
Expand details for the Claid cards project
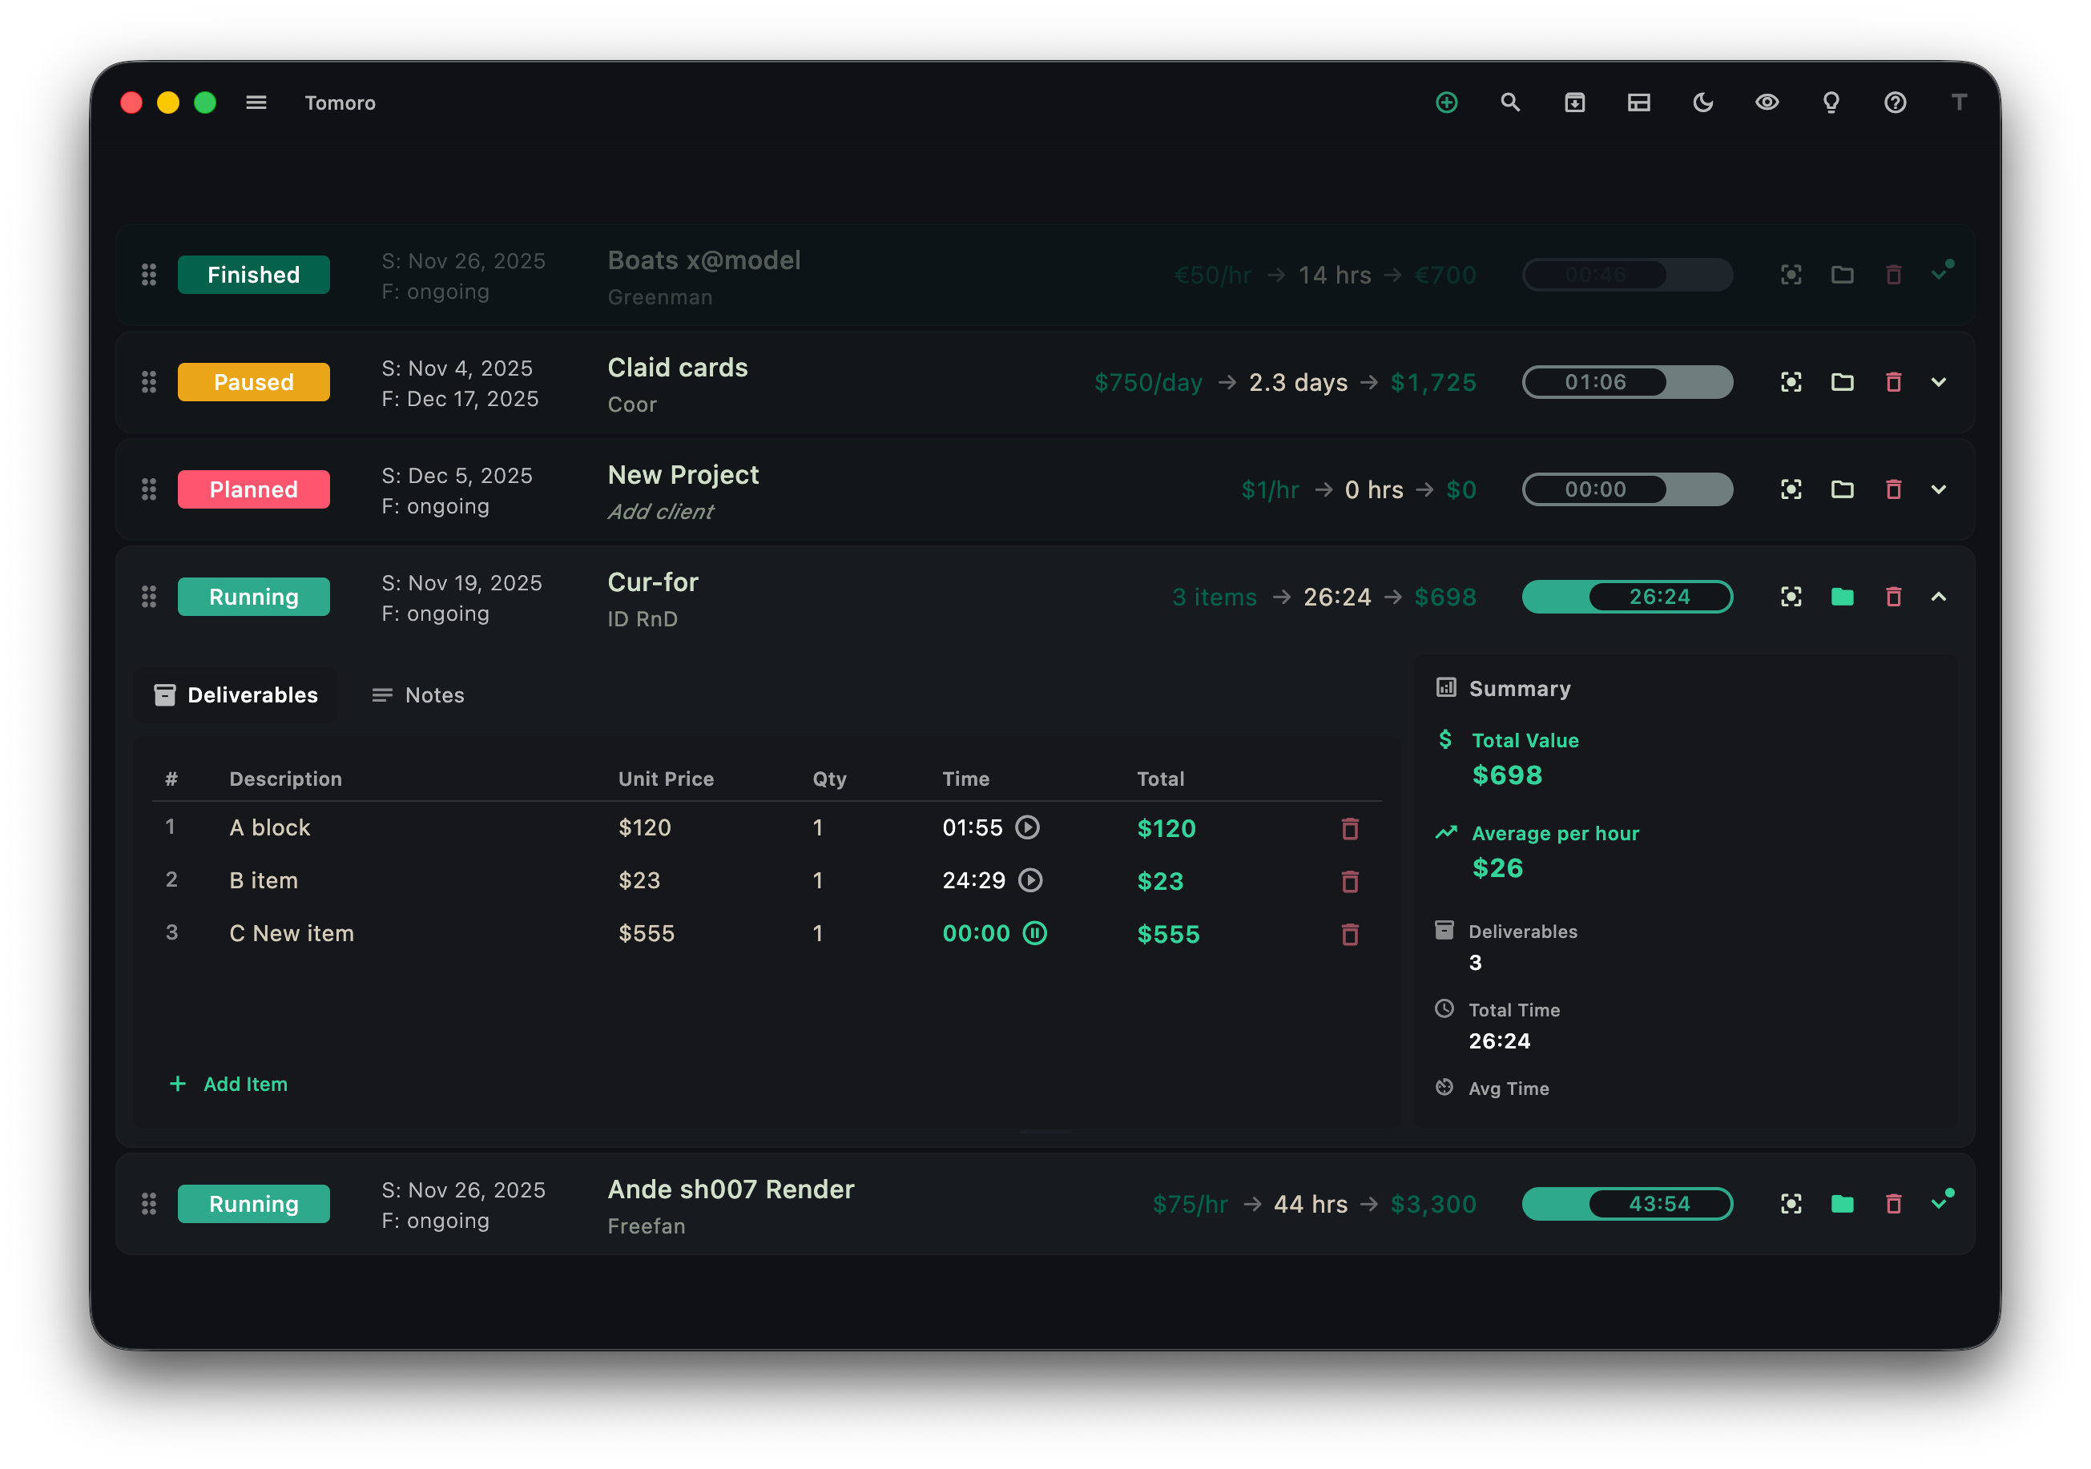pos(1940,381)
